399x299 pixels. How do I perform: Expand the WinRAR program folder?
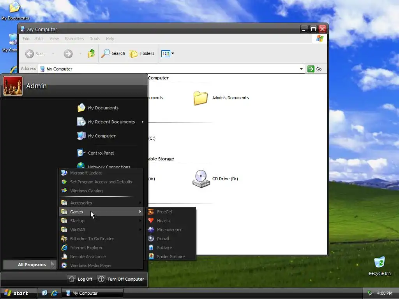click(101, 230)
